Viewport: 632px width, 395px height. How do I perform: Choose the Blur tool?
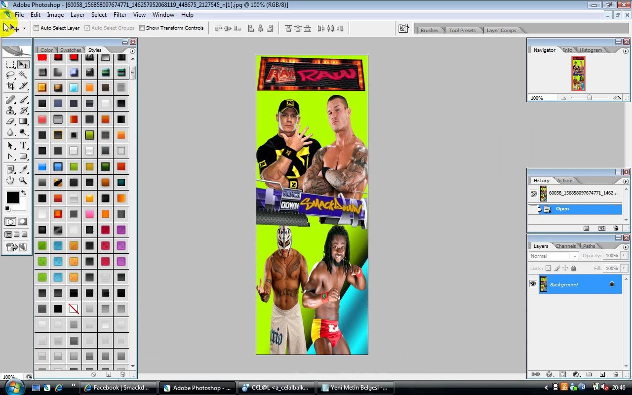click(x=10, y=132)
